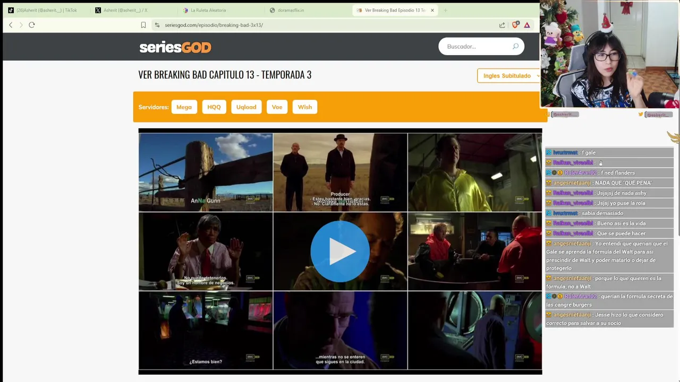The height and width of the screenshot is (382, 680).
Task: Open the Ingles Subitulado language dropdown
Action: (x=508, y=76)
